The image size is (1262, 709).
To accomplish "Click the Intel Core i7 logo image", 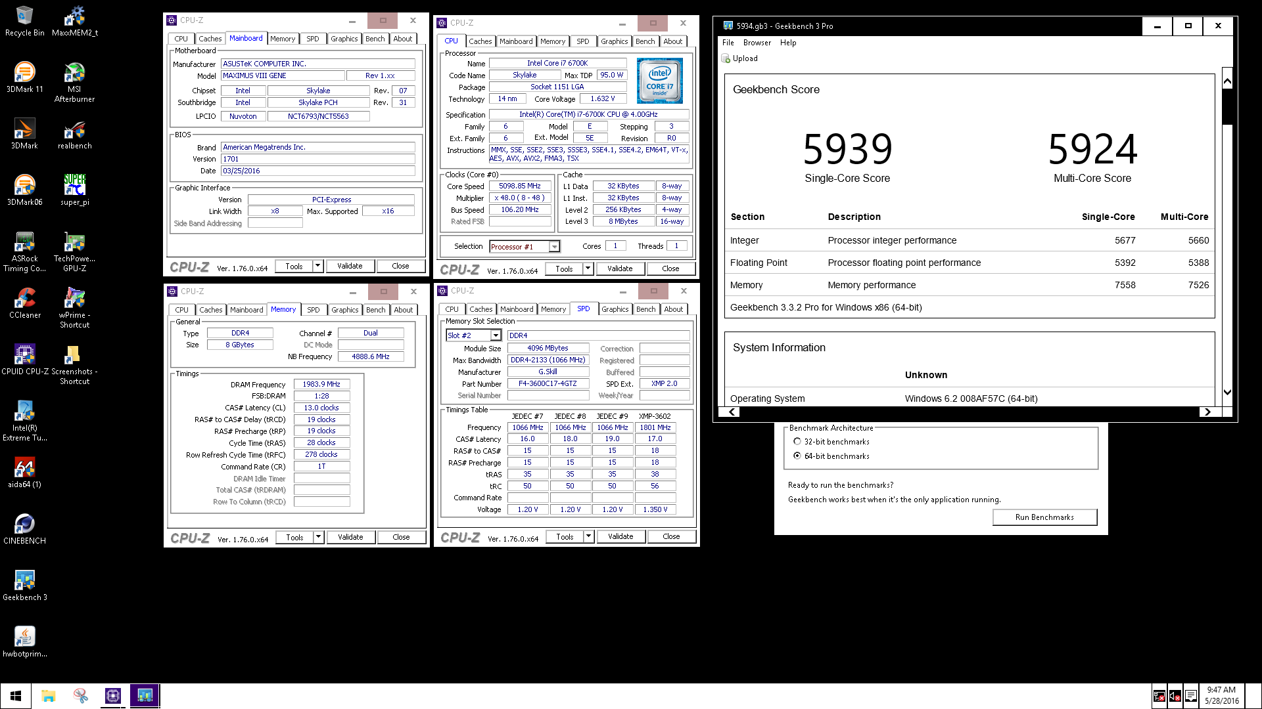I will (x=659, y=81).
